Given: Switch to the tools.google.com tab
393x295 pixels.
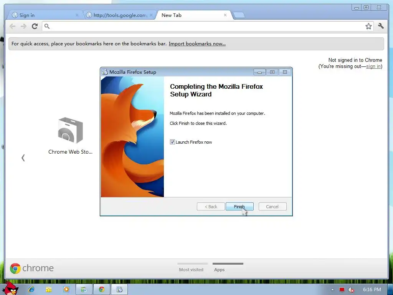Looking at the screenshot, I should [120, 15].
